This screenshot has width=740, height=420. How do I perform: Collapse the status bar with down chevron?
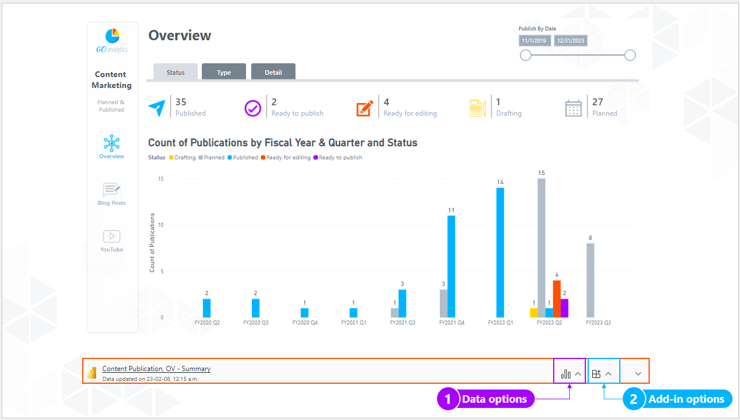tap(638, 374)
